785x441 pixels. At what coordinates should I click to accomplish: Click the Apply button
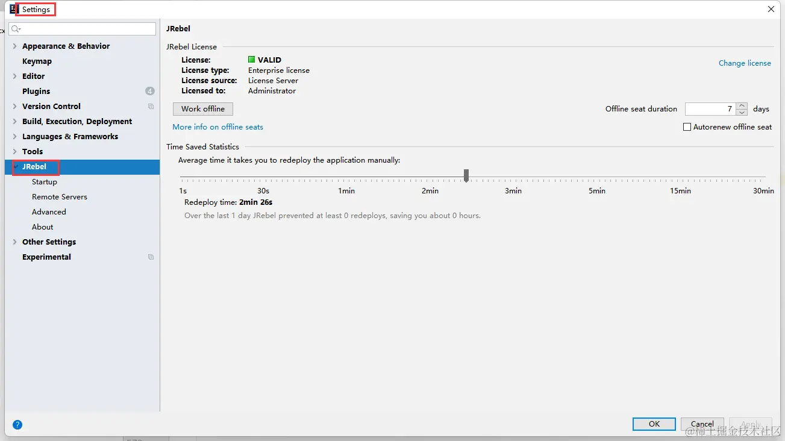tap(751, 424)
